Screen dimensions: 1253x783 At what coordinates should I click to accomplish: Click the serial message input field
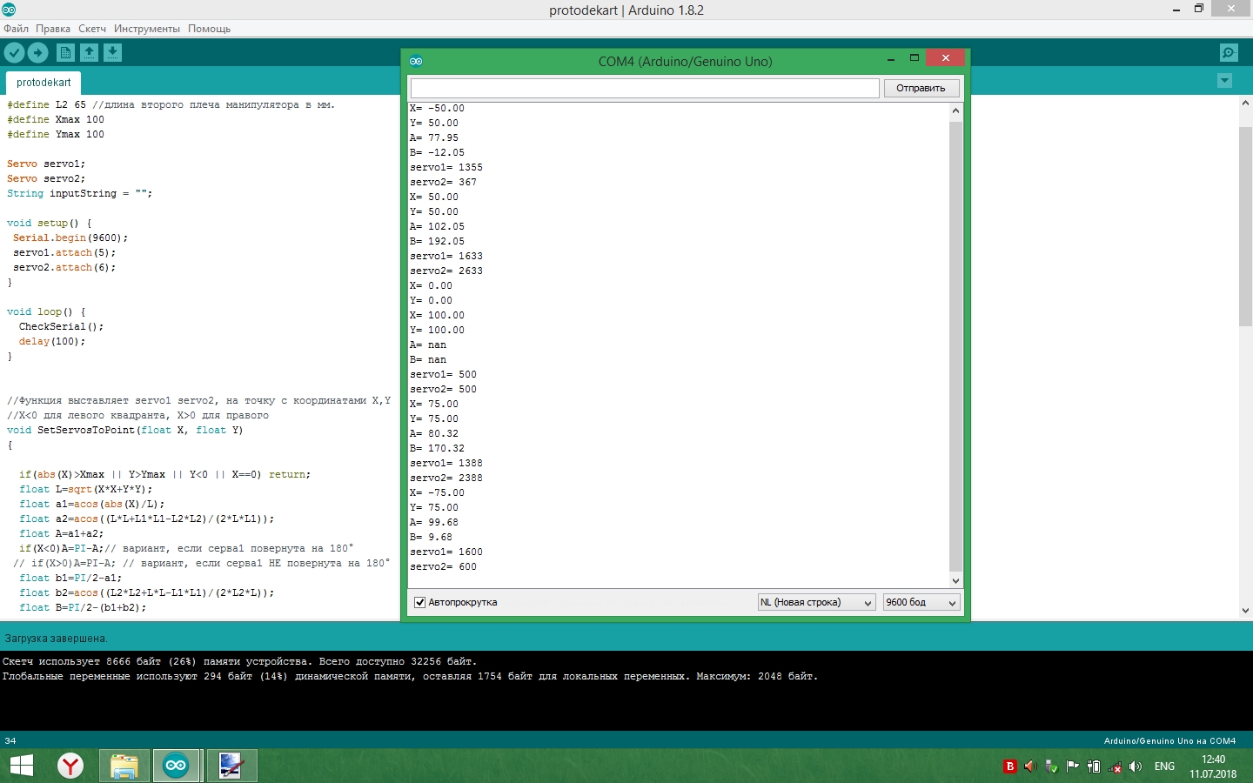click(644, 88)
